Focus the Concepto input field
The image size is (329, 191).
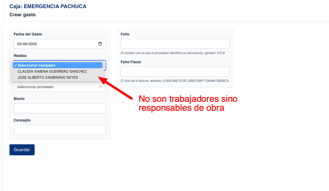pos(60,130)
